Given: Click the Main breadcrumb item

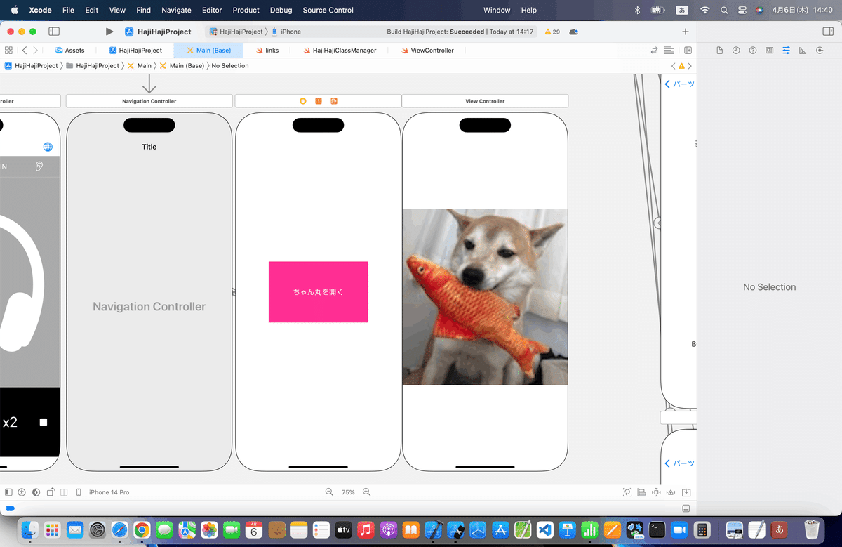Looking at the screenshot, I should pyautogui.click(x=140, y=66).
